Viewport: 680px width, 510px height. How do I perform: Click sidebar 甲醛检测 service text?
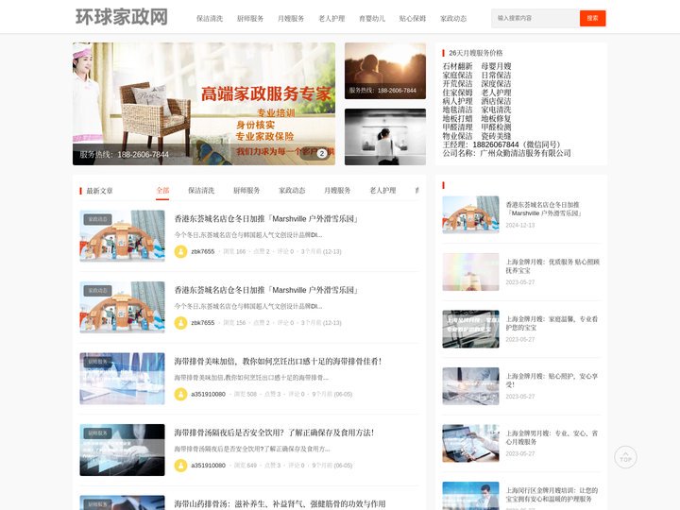(x=496, y=127)
